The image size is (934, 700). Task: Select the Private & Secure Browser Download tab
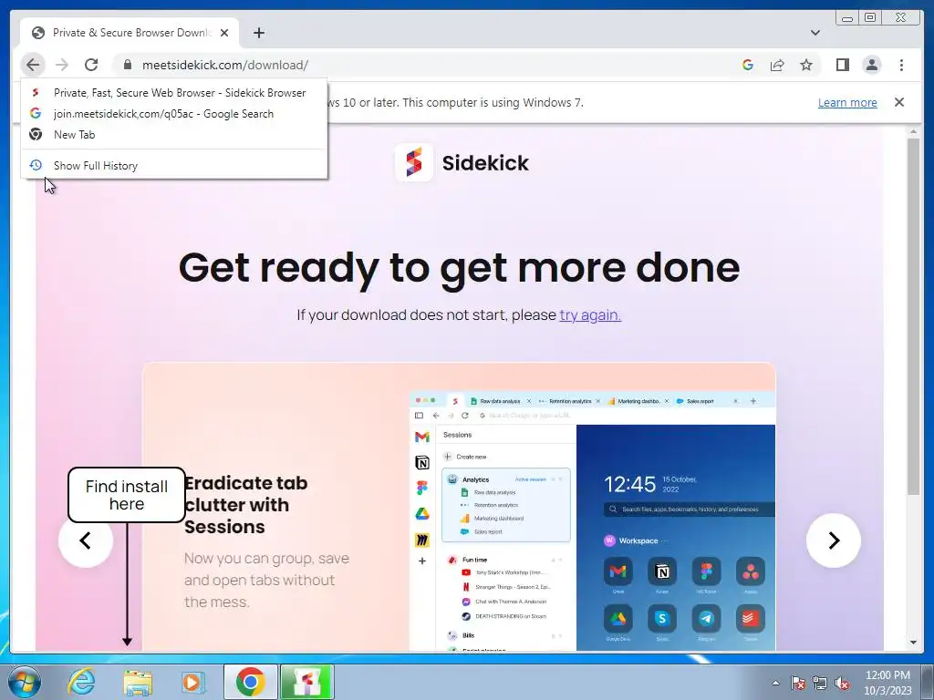pos(130,33)
